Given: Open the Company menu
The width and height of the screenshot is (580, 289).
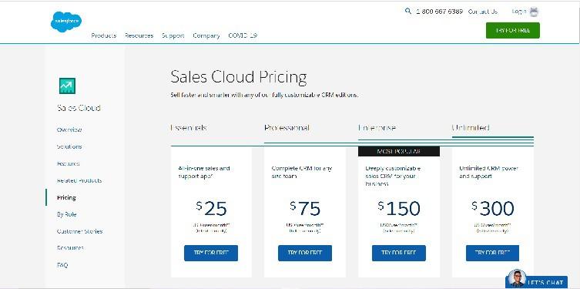Looking at the screenshot, I should click(x=206, y=35).
